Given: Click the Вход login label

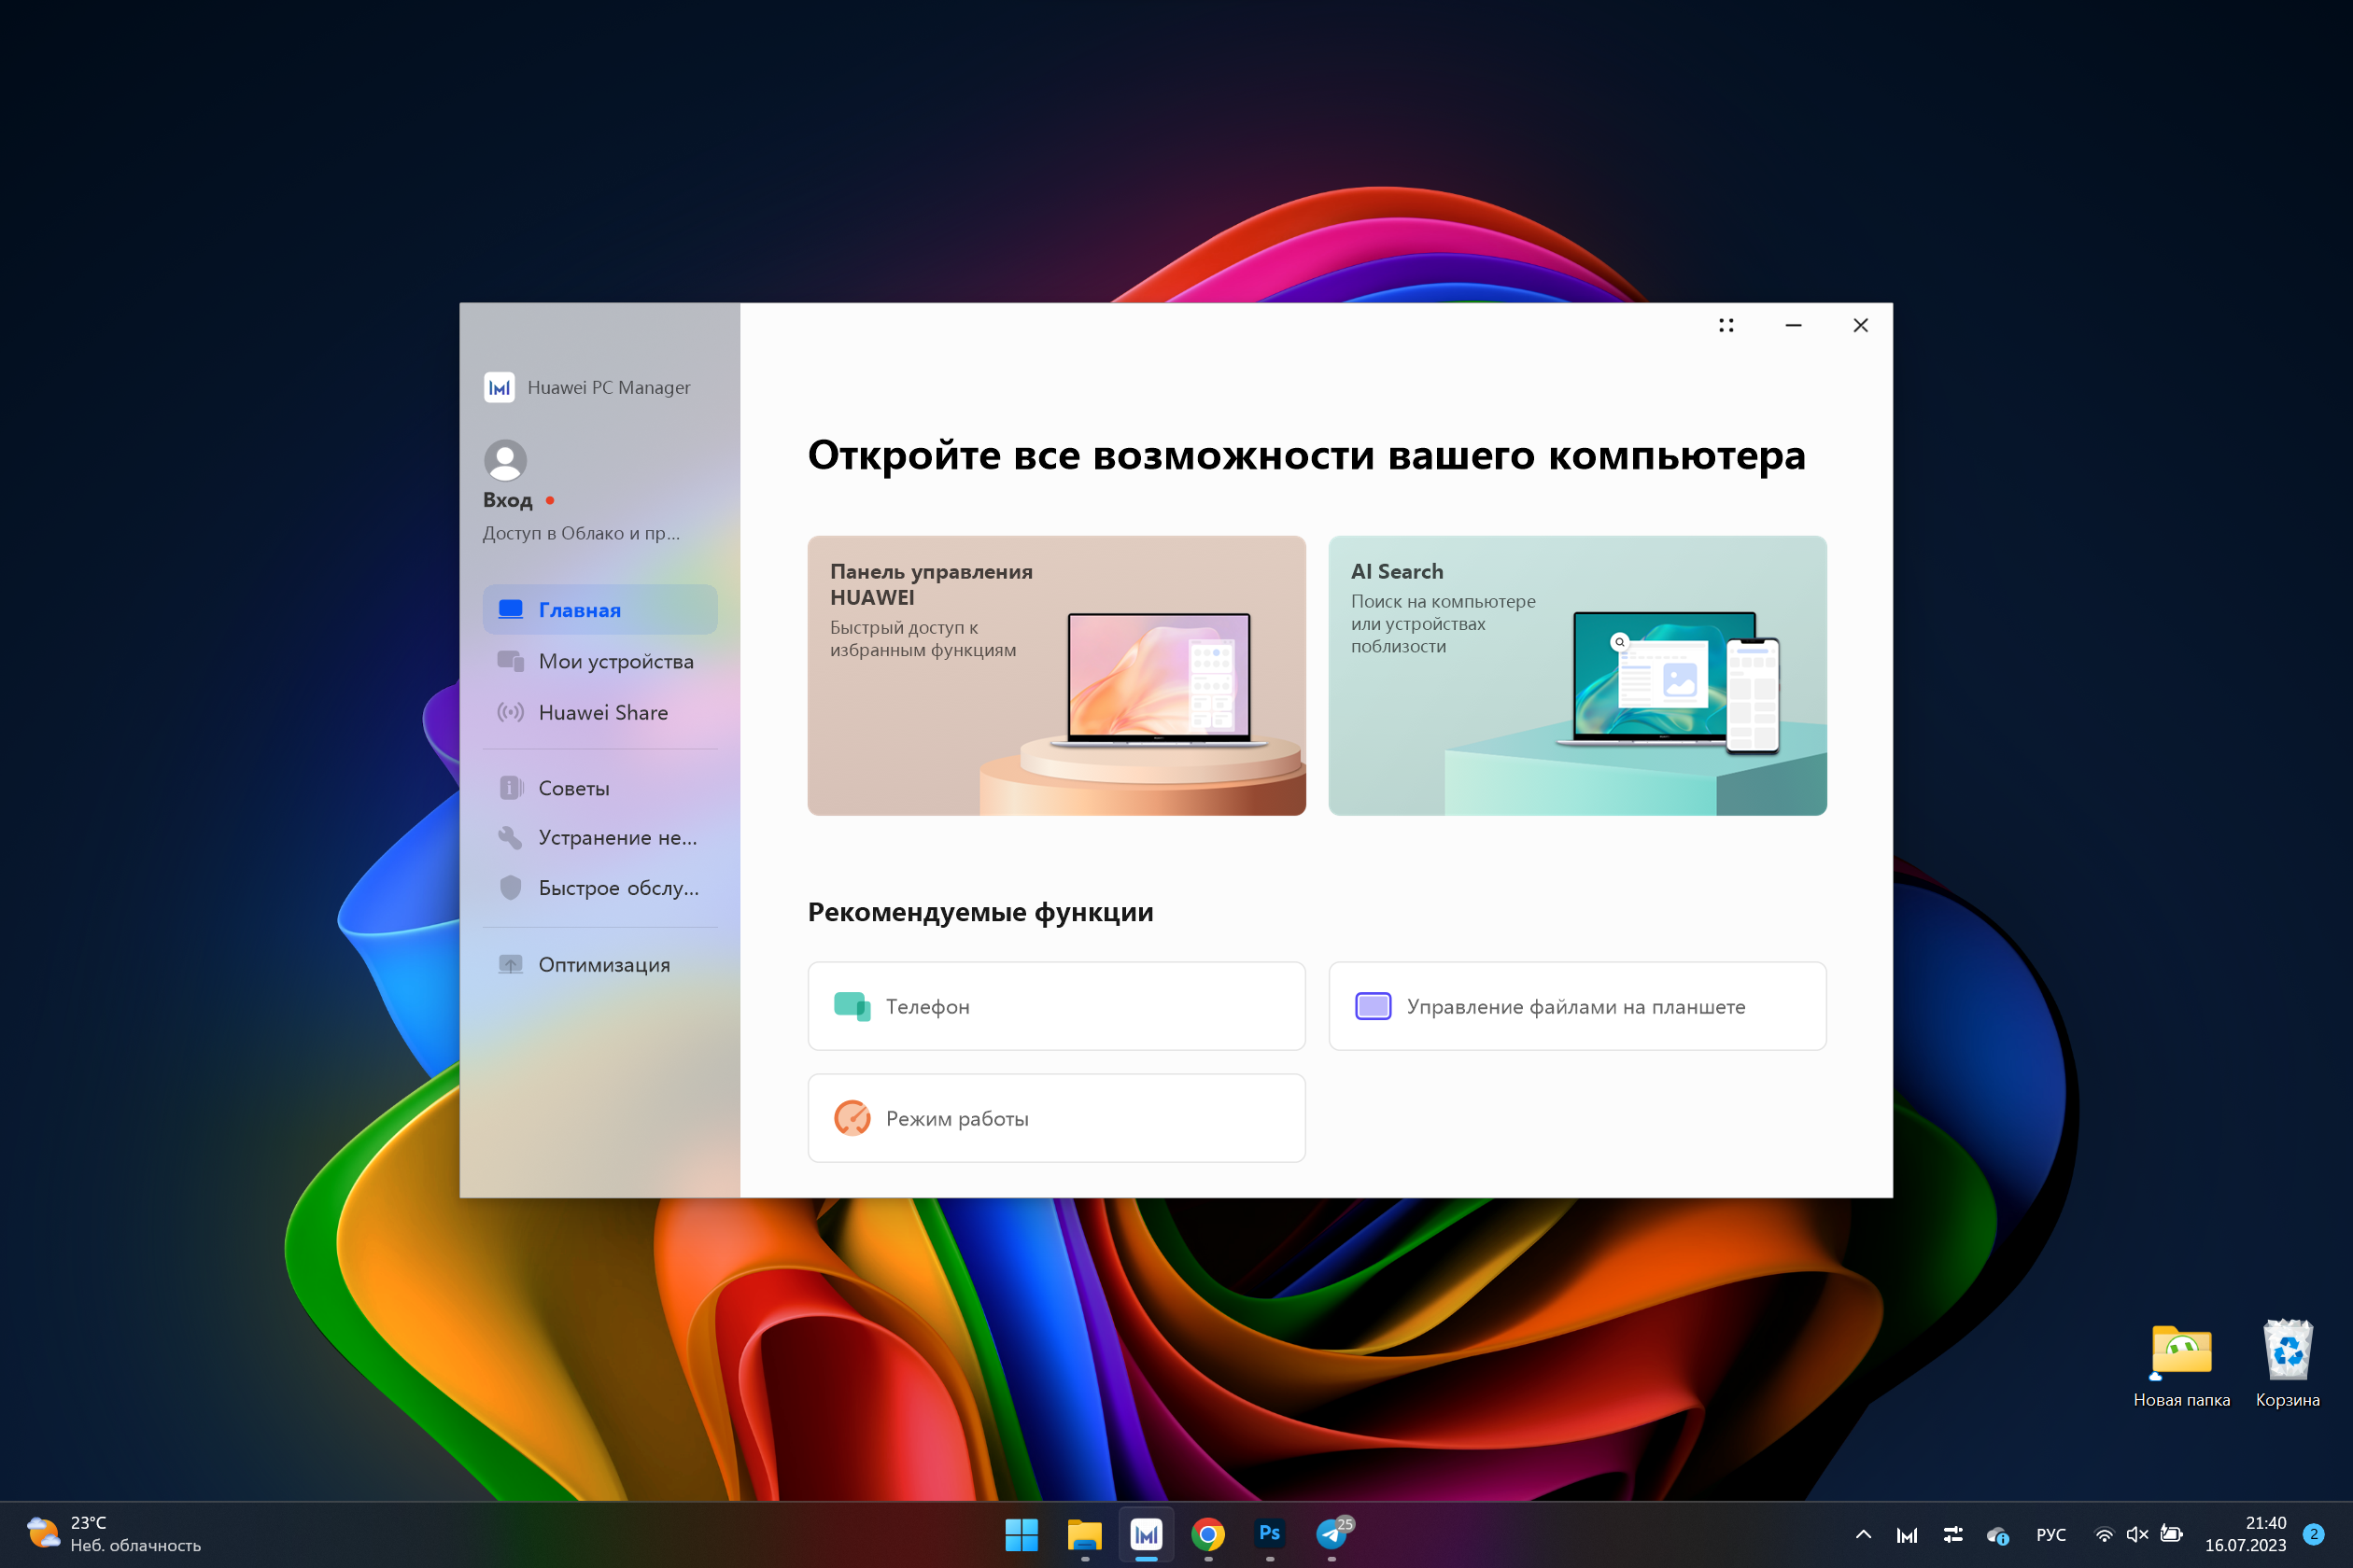Looking at the screenshot, I should click(507, 500).
